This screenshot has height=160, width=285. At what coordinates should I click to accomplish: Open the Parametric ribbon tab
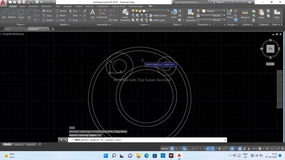click(46, 6)
